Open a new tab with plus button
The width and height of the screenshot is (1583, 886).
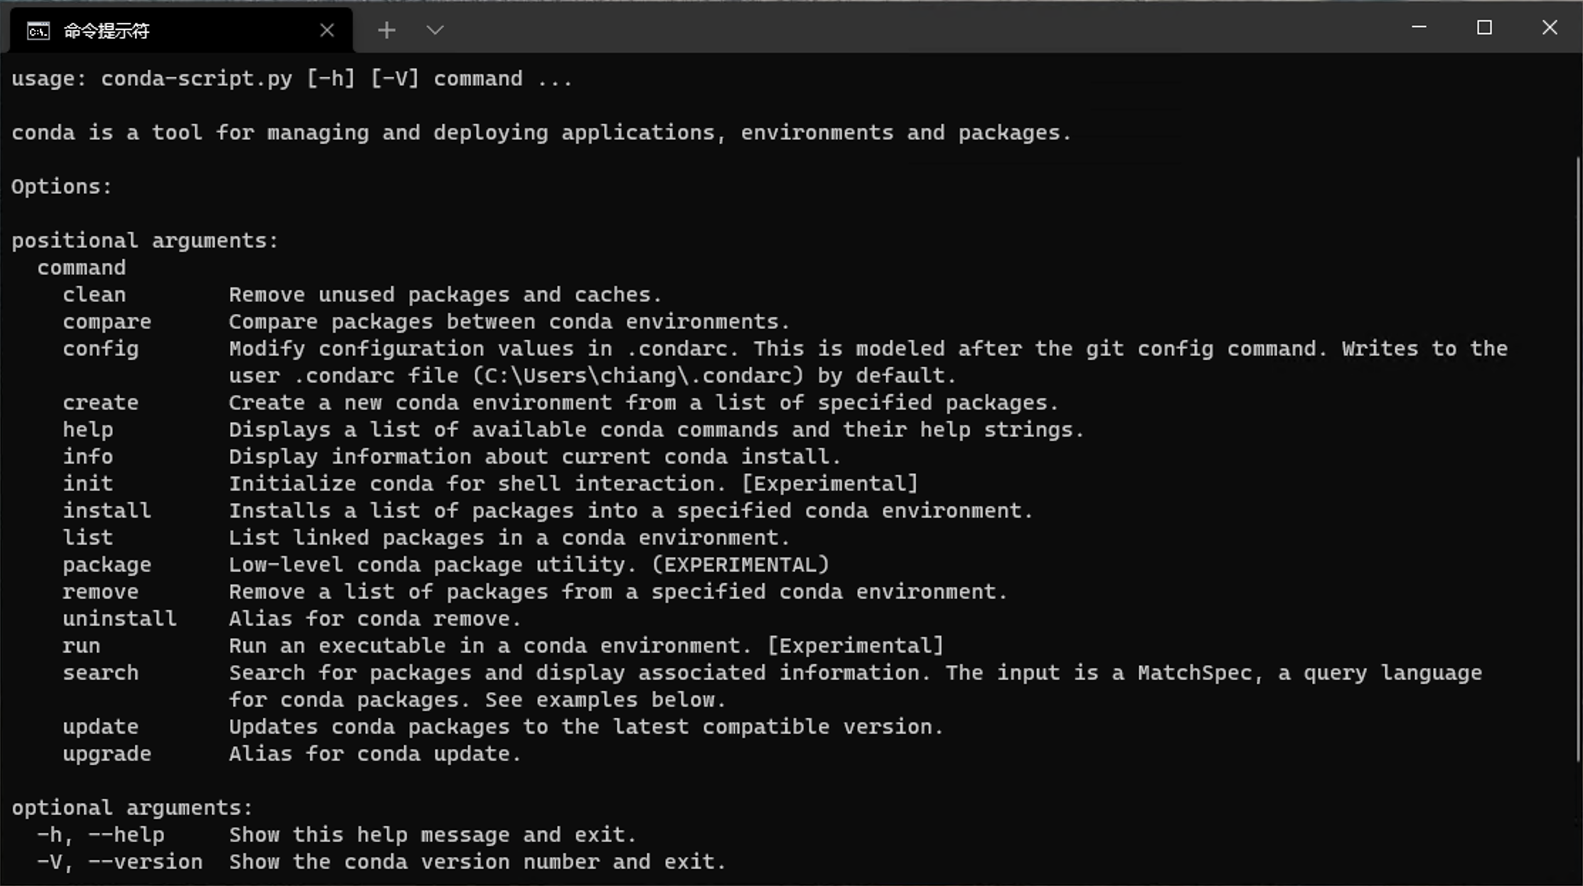[x=387, y=30]
